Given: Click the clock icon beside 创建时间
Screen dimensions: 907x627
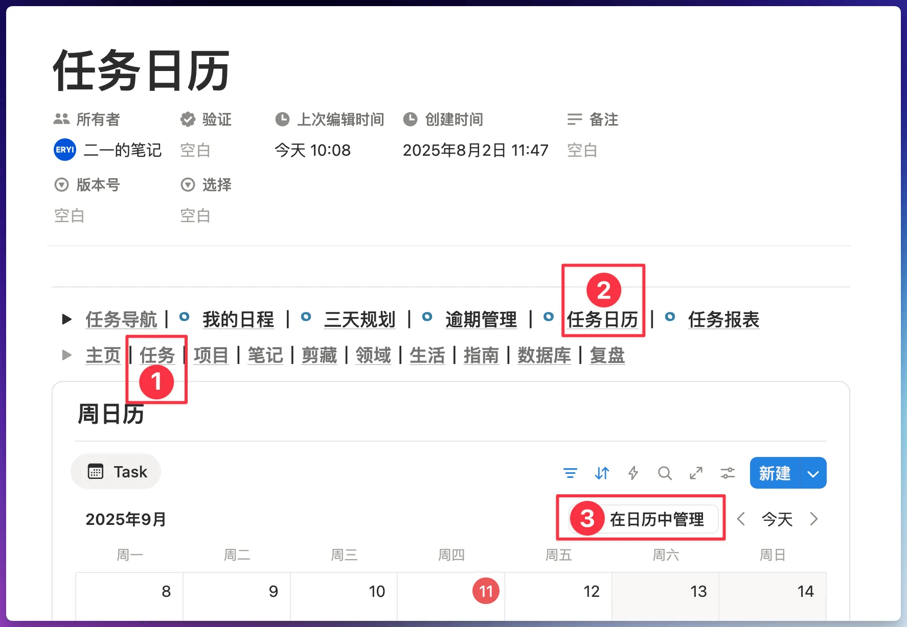Looking at the screenshot, I should click(410, 119).
